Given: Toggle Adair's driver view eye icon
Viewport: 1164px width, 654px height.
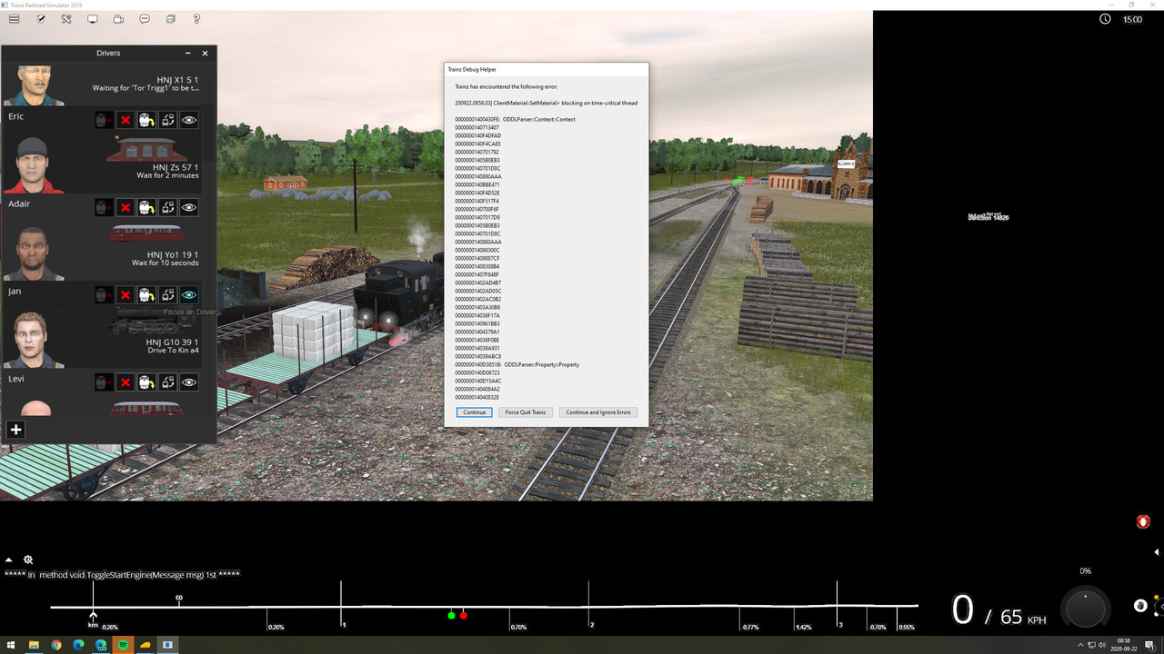Looking at the screenshot, I should click(x=189, y=207).
